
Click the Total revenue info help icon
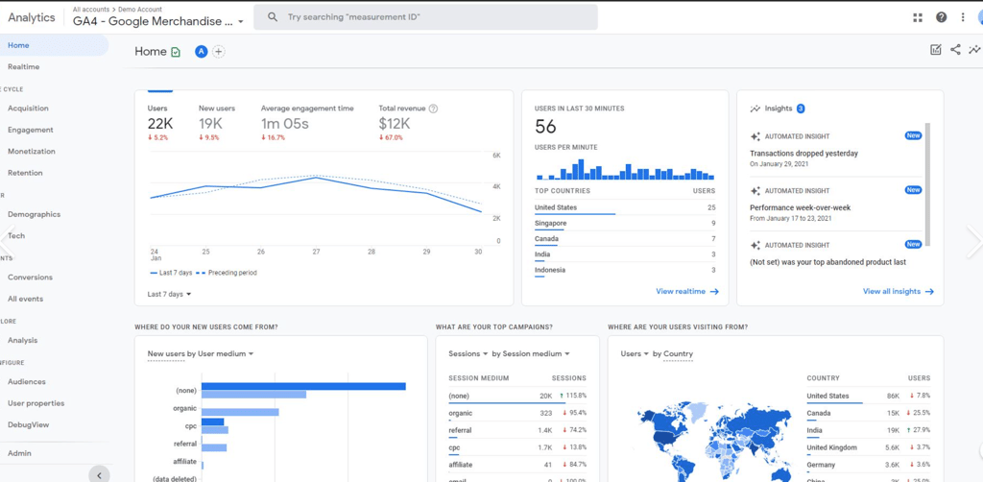(433, 108)
